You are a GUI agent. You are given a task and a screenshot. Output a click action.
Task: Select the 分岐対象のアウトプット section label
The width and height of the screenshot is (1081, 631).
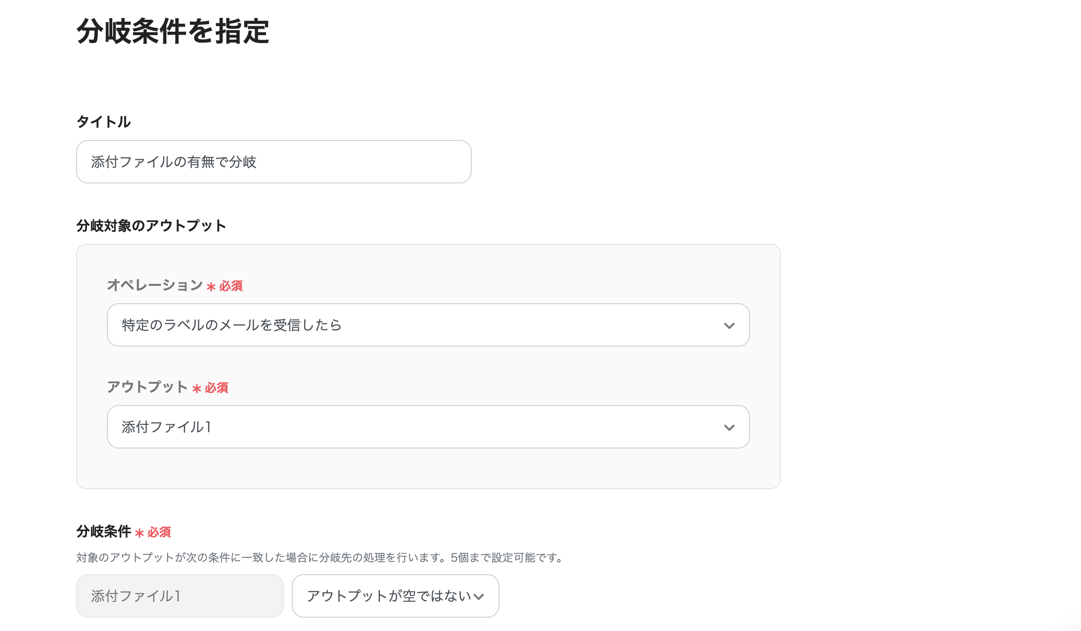[150, 225]
